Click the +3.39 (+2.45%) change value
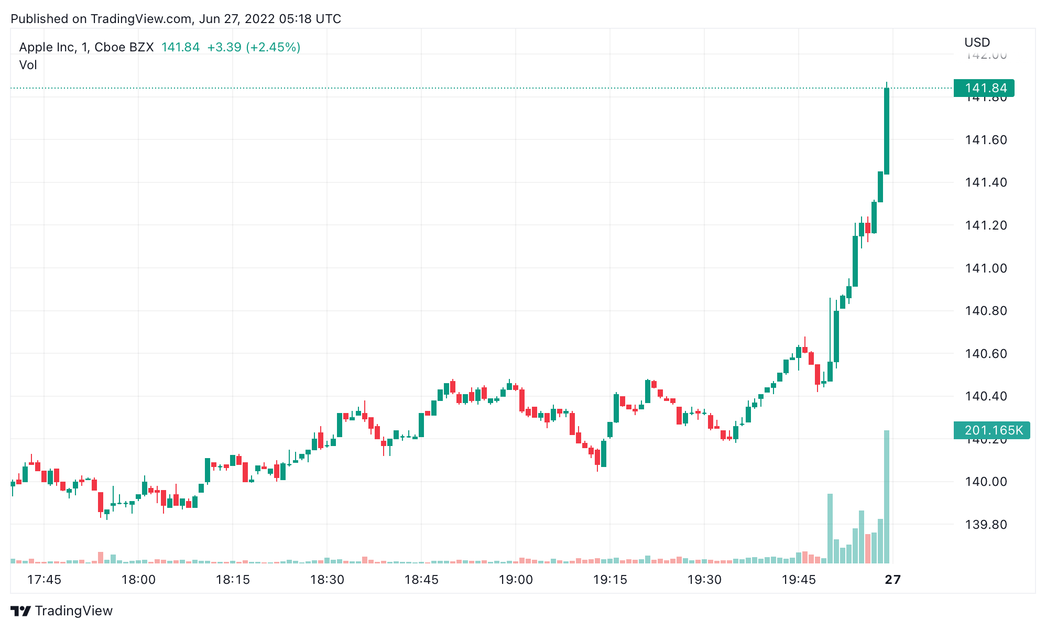The image size is (1046, 630). [x=254, y=47]
